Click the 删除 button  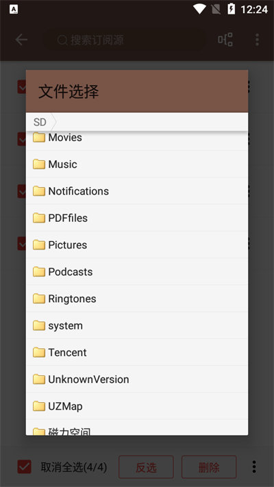point(209,467)
